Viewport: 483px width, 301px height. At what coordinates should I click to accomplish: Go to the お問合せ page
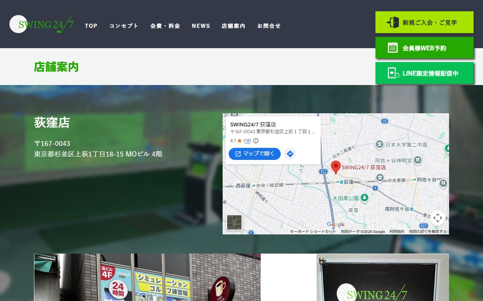tap(269, 26)
